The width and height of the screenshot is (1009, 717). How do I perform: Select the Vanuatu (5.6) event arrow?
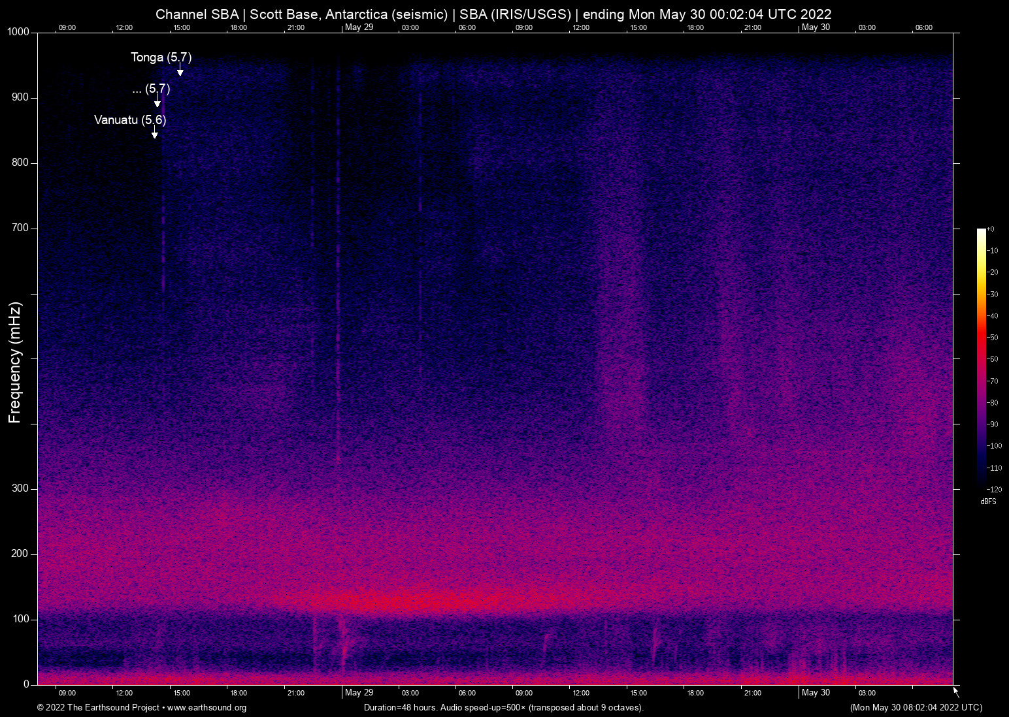pyautogui.click(x=155, y=132)
